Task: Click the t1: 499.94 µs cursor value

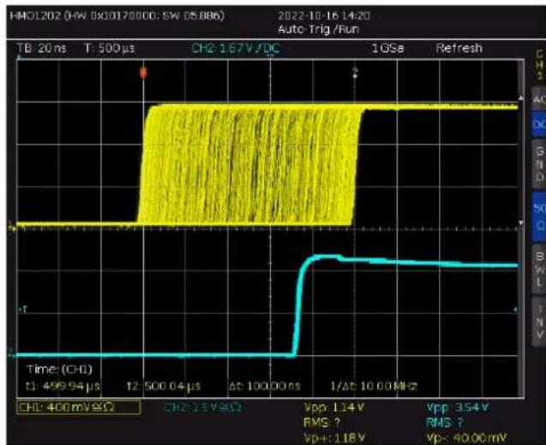Action: 63,386
